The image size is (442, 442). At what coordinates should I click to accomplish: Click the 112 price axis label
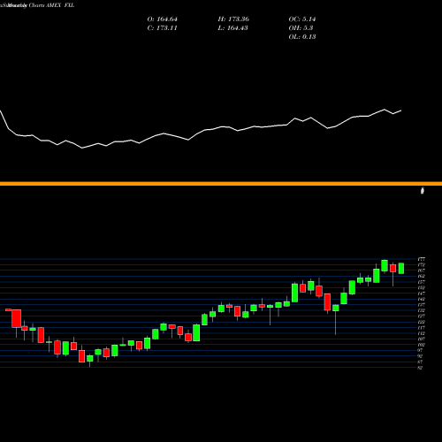click(422, 333)
